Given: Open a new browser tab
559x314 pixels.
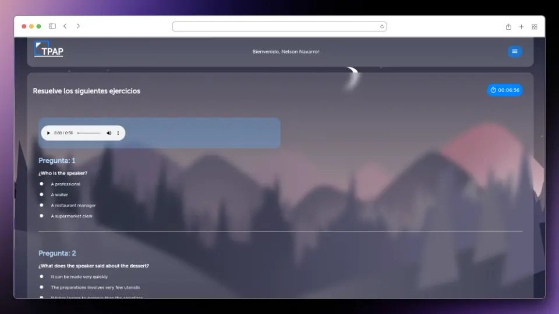Looking at the screenshot, I should tap(521, 26).
